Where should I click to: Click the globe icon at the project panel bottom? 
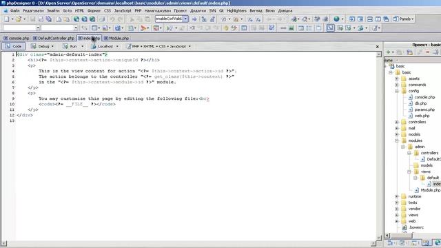click(438, 242)
